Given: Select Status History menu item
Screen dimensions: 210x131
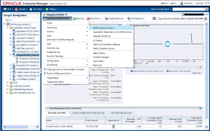Looking at the screenshot, I should 99,53.
